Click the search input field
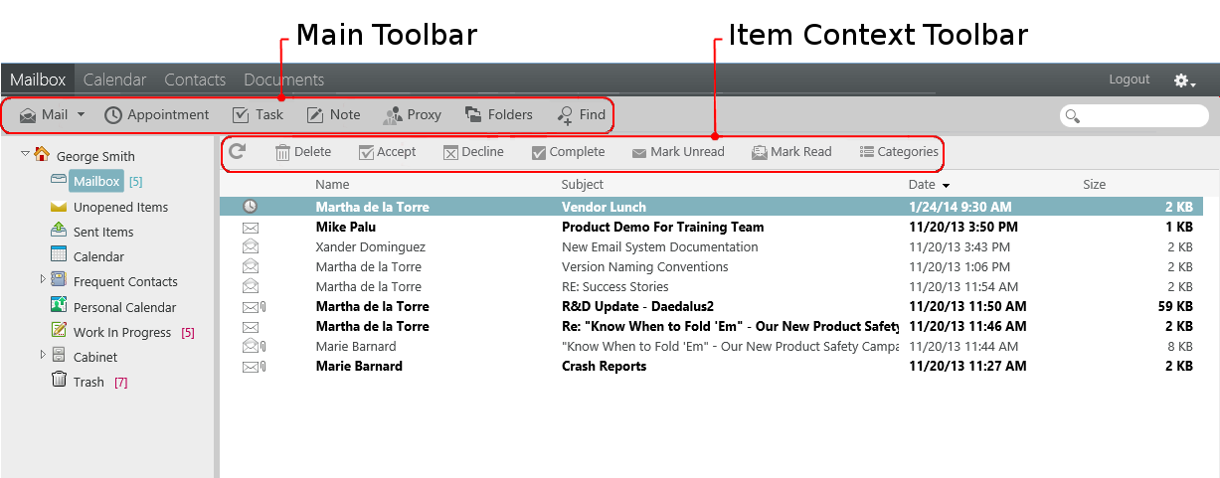 [x=1134, y=116]
